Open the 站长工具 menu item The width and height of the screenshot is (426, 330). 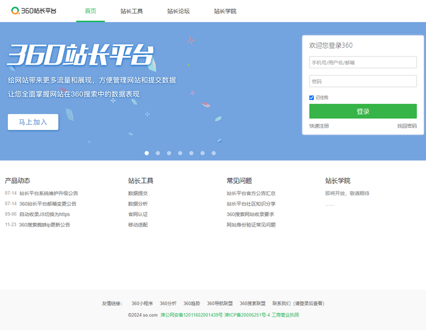click(x=132, y=11)
